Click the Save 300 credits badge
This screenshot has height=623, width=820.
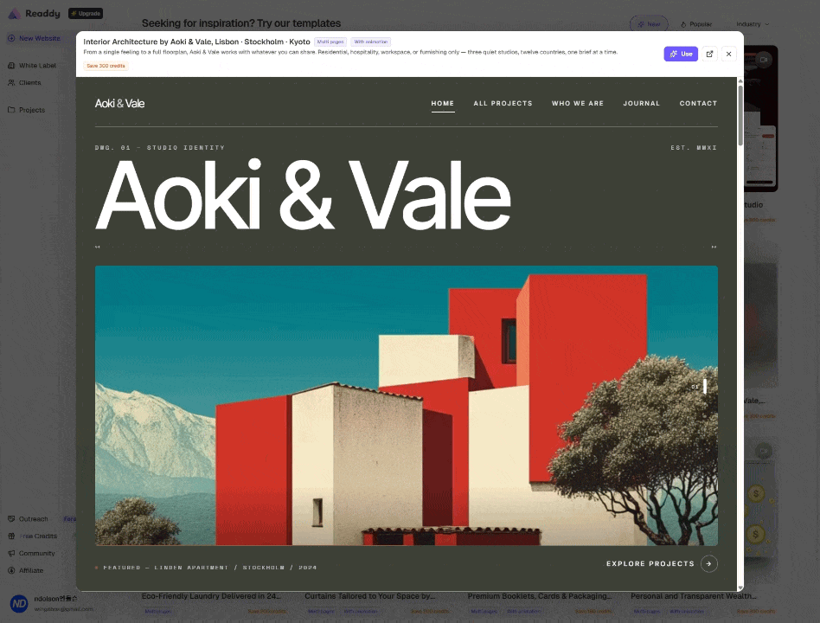[106, 66]
